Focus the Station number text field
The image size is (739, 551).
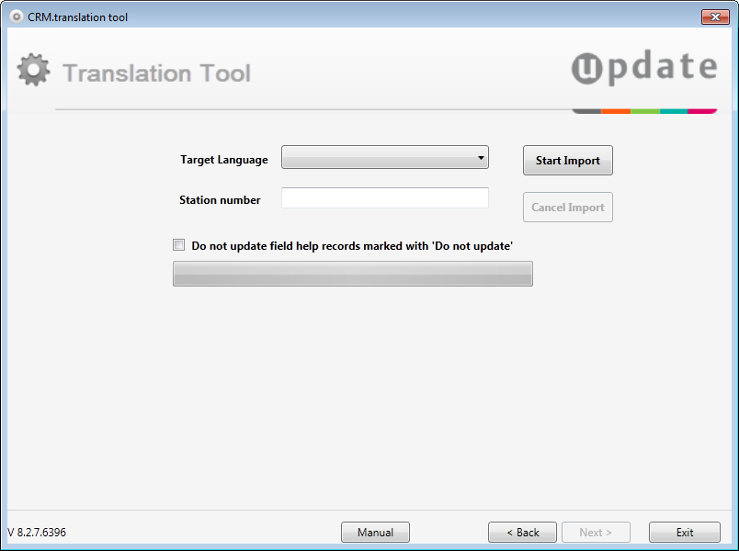point(384,197)
